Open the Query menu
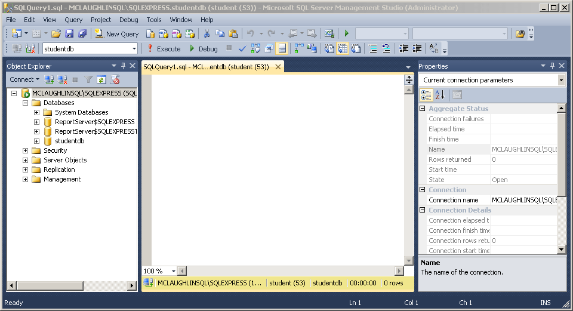 (73, 20)
